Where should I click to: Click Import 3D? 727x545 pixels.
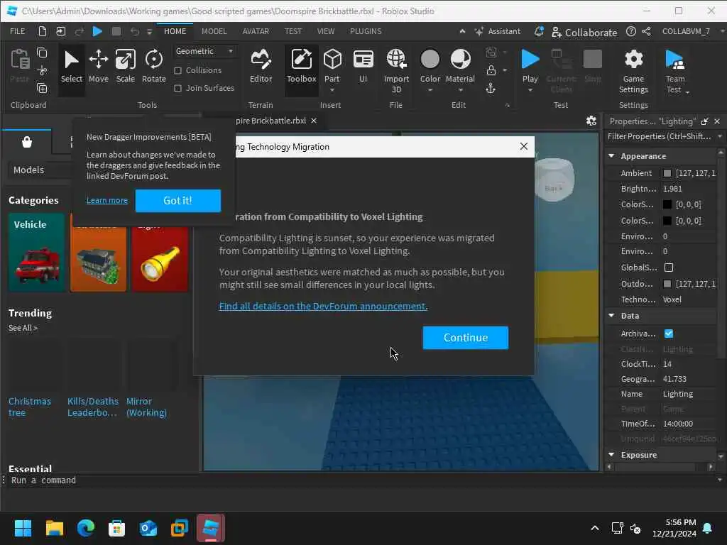(x=396, y=71)
